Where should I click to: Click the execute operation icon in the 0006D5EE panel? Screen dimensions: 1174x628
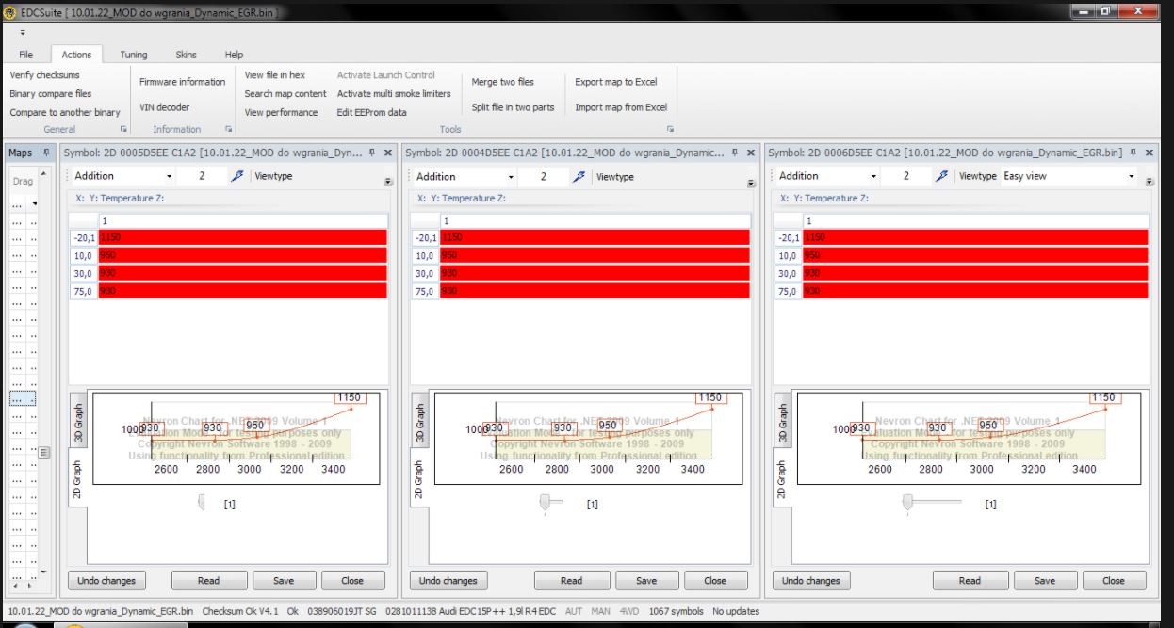pos(941,176)
